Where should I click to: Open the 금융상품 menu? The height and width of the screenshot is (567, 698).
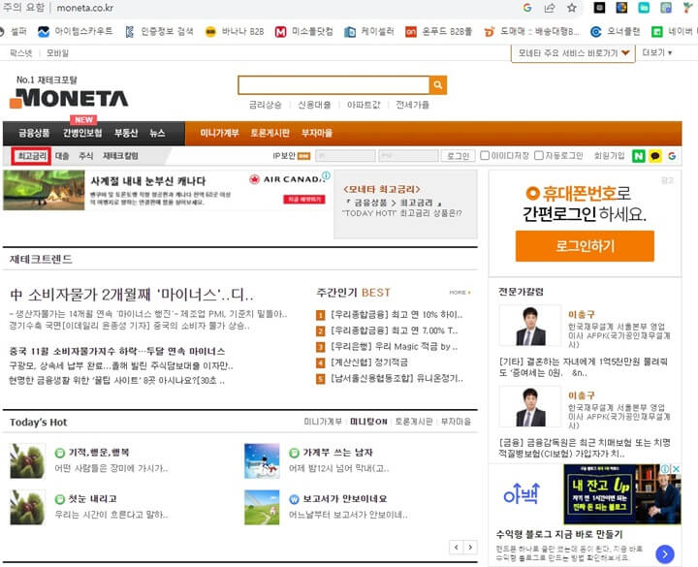(34, 133)
